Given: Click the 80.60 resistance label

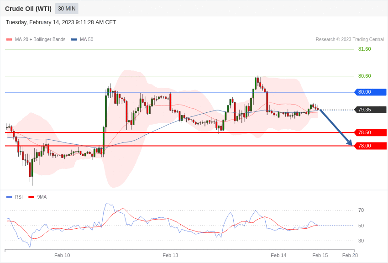Looking at the screenshot, I should 365,76.
